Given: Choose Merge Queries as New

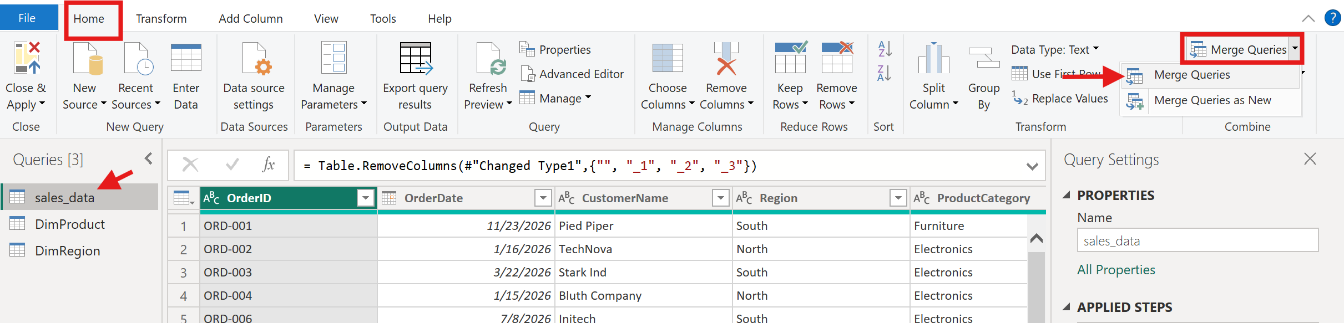Looking at the screenshot, I should click(x=1210, y=100).
